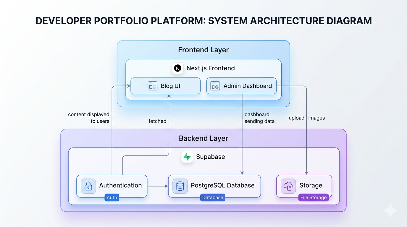Viewport: 407px width, 227px height.
Task: Click the 'dashboard sending data' label
Action: tap(259, 118)
